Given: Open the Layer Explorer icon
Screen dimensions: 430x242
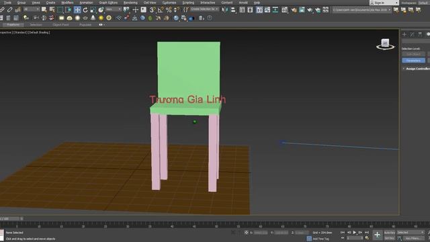Looking at the screenshot, I should point(250,10).
